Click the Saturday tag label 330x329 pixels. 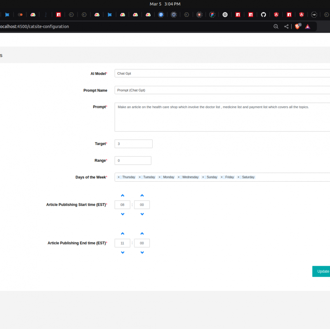[248, 177]
